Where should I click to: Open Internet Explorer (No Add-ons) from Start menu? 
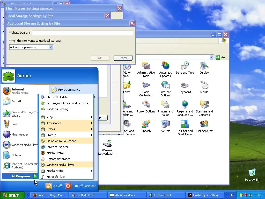(20, 166)
